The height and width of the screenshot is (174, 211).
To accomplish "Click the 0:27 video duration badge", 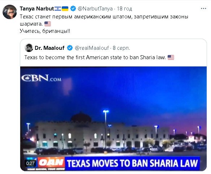I will [x=30, y=164].
